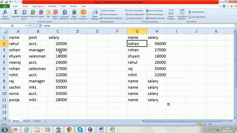This screenshot has width=237, height=133.
Task: Open the AutoSum function button
Action: tap(16, 14)
